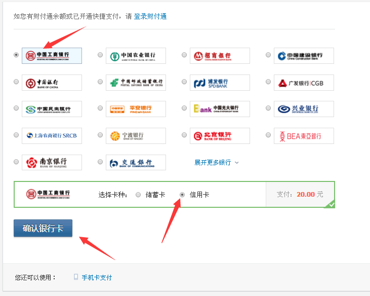Select the Bank of Beijing logo
Viewport: 370px width, 296px height.
[x=220, y=136]
